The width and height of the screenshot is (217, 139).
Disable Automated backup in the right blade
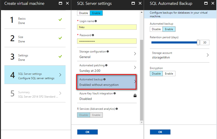156,29
